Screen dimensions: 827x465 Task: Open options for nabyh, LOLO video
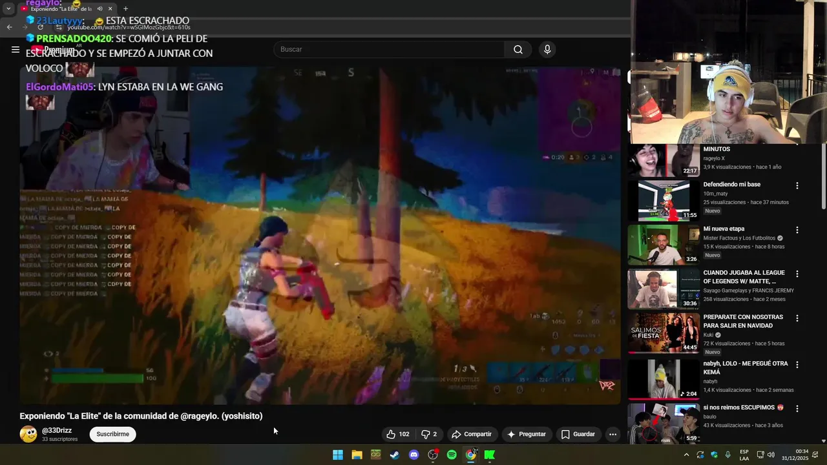[797, 365]
